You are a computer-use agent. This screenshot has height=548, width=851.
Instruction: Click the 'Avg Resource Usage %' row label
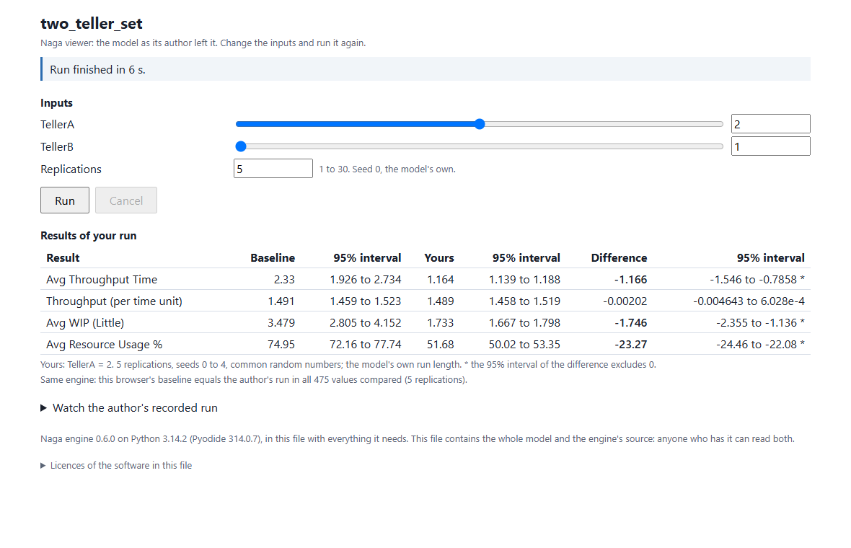tap(104, 345)
